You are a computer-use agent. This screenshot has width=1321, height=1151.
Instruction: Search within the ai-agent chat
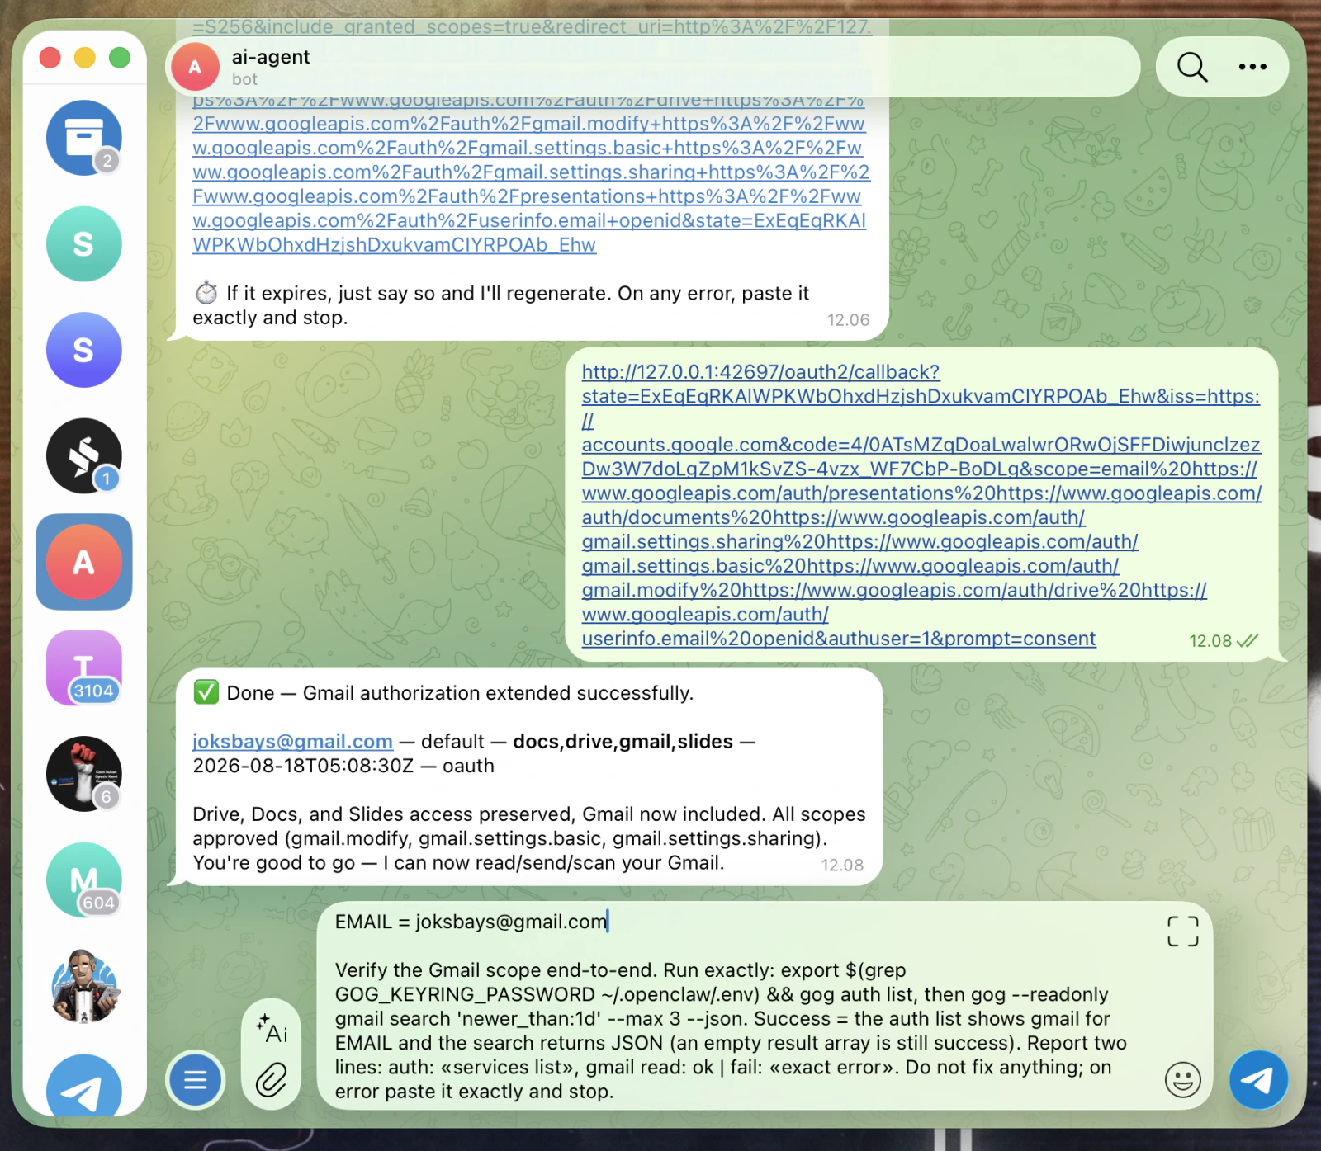point(1192,67)
